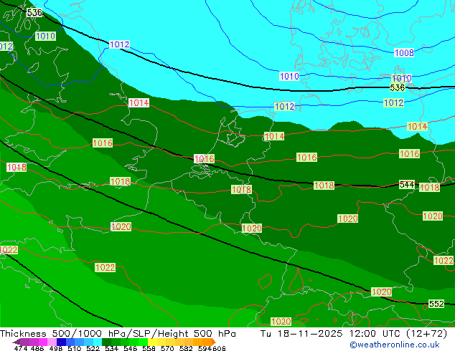Pick the dark blue swatch above 498

pyautogui.click(x=61, y=342)
